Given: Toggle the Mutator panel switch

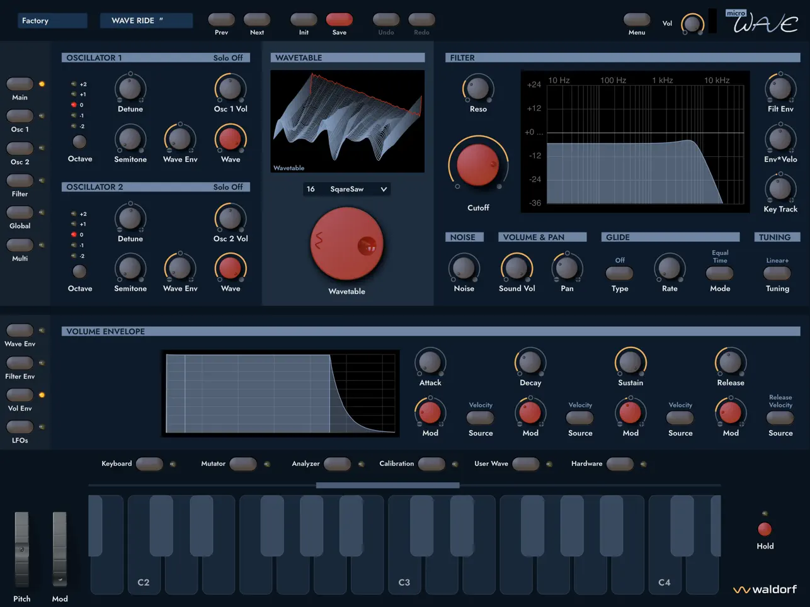Looking at the screenshot, I should 243,464.
